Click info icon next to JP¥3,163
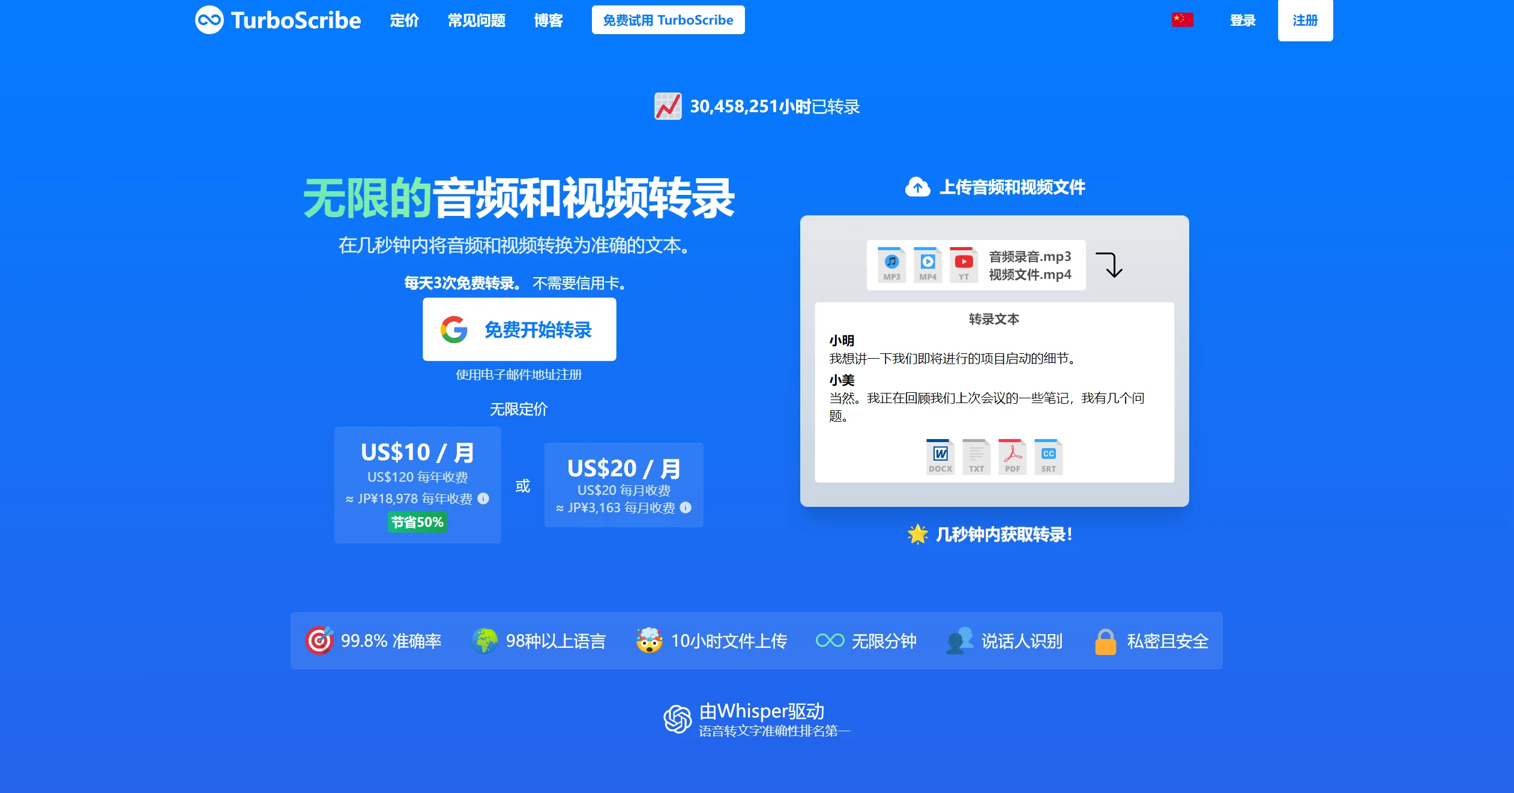 [x=686, y=507]
